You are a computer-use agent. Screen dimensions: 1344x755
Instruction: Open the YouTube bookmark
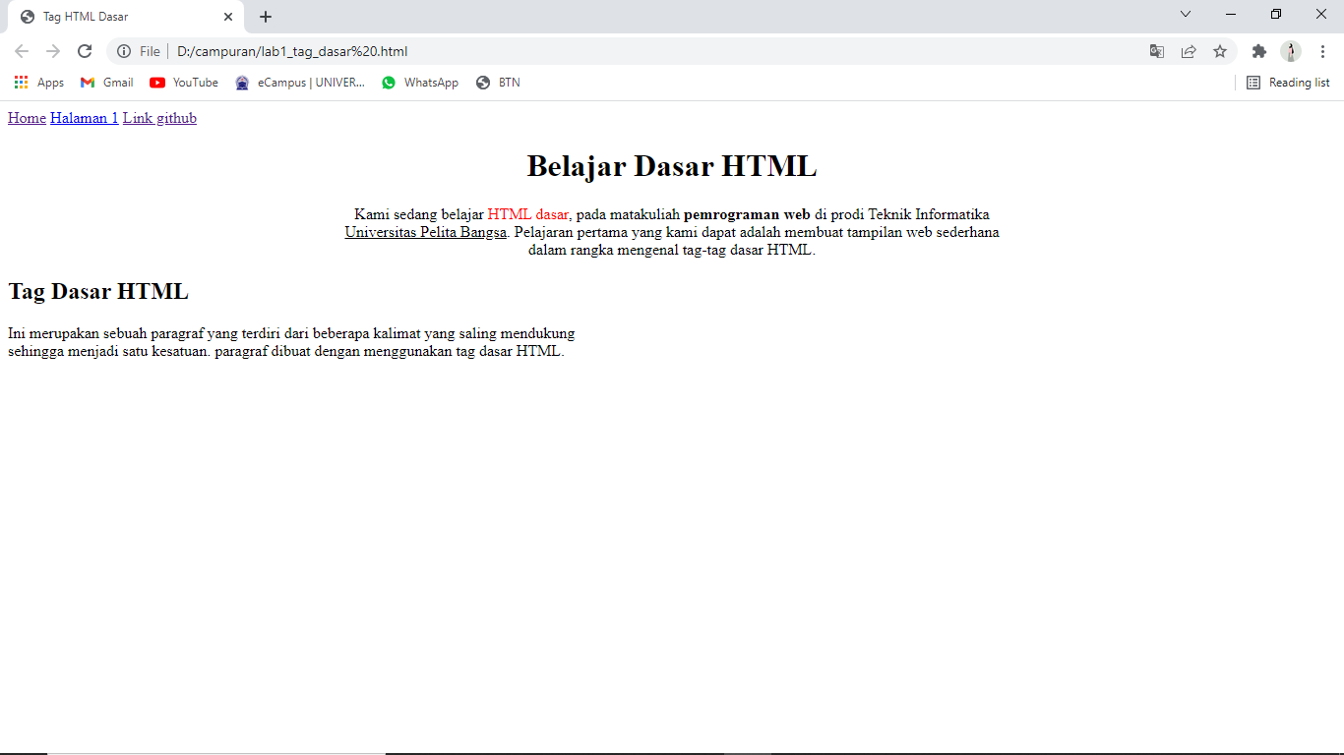(184, 83)
